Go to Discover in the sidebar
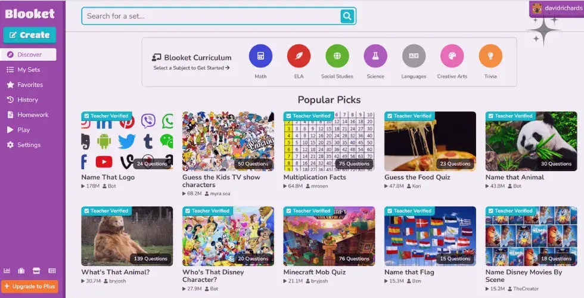The image size is (584, 298). pyautogui.click(x=29, y=54)
